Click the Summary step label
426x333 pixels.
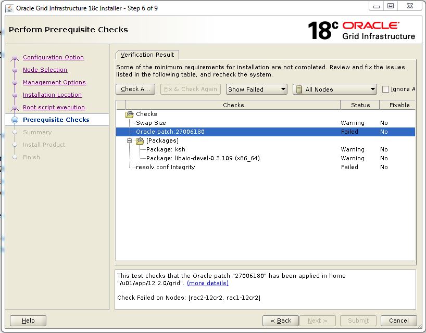coord(37,132)
